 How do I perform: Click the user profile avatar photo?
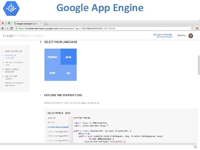[191, 36]
